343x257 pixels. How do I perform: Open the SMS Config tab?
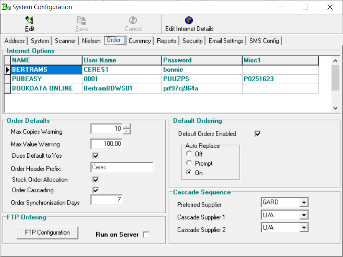[264, 41]
